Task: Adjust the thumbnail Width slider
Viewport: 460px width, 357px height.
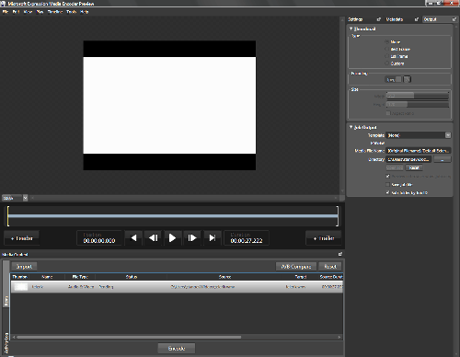Action: pyautogui.click(x=418, y=96)
